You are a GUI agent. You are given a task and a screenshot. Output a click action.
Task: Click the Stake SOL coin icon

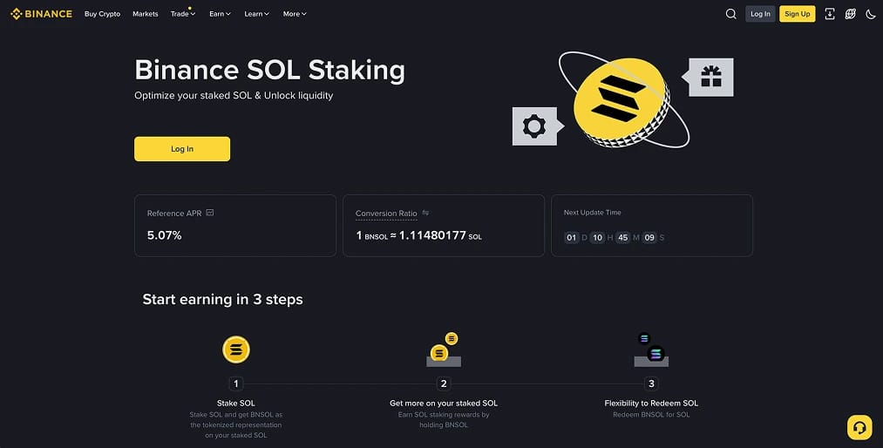pyautogui.click(x=236, y=350)
